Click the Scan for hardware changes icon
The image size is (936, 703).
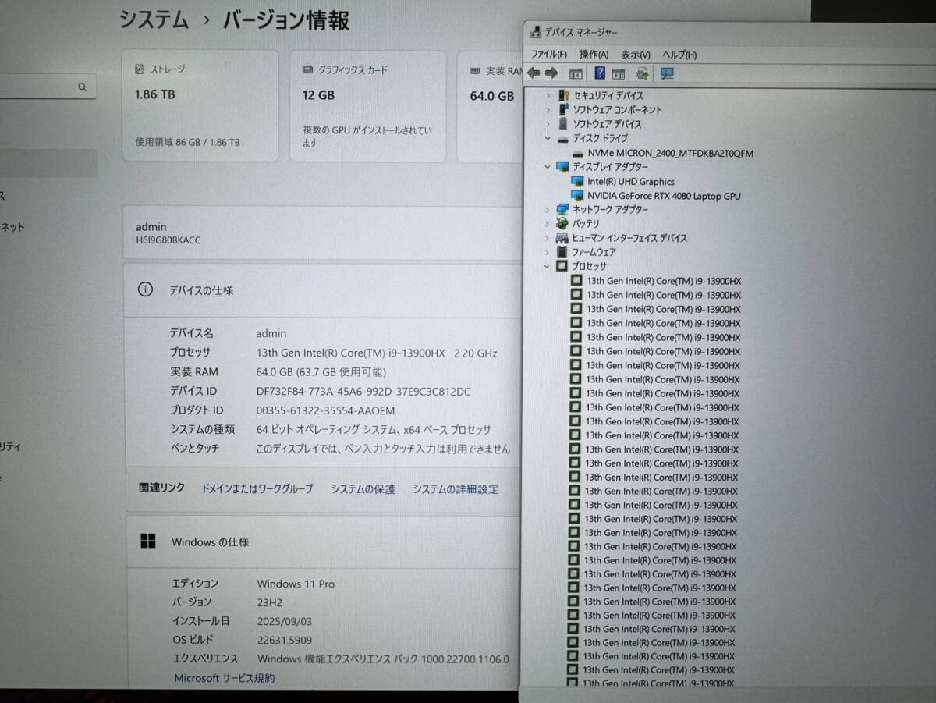pyautogui.click(x=643, y=73)
